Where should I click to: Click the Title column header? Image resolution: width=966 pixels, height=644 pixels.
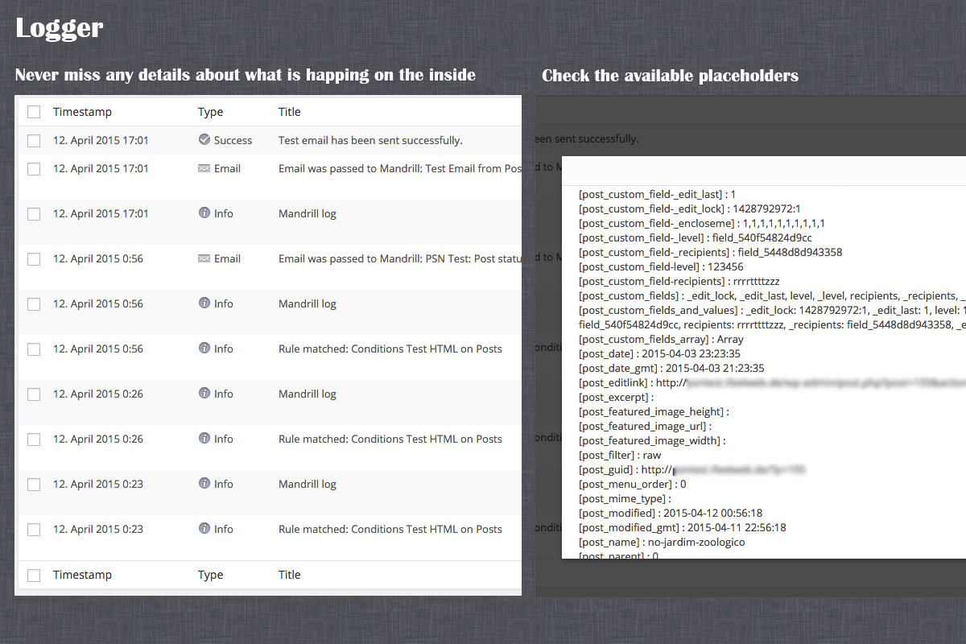289,112
